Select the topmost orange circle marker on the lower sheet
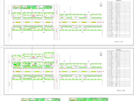Image resolution: width=134 pixels, height=101 pixels. click(33, 57)
